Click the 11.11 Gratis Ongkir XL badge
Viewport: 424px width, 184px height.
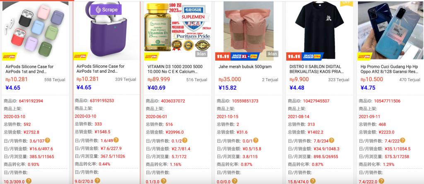(237, 56)
